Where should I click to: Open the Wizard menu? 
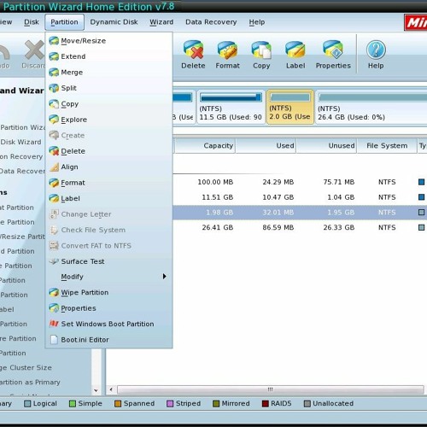161,22
